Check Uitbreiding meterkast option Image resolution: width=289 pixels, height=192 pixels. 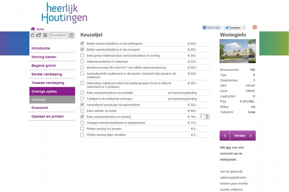click(82, 83)
